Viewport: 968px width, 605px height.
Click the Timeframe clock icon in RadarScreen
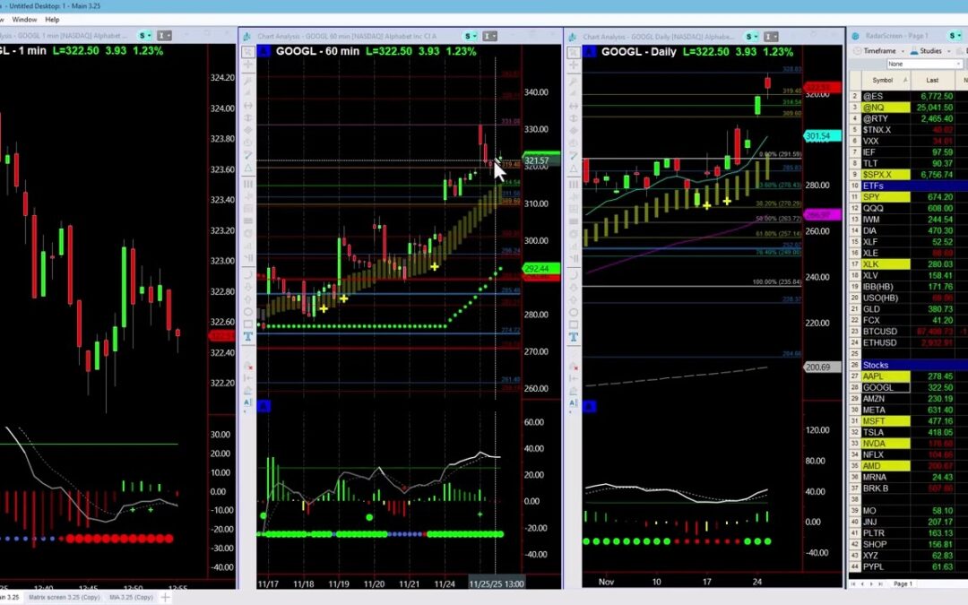coord(857,50)
